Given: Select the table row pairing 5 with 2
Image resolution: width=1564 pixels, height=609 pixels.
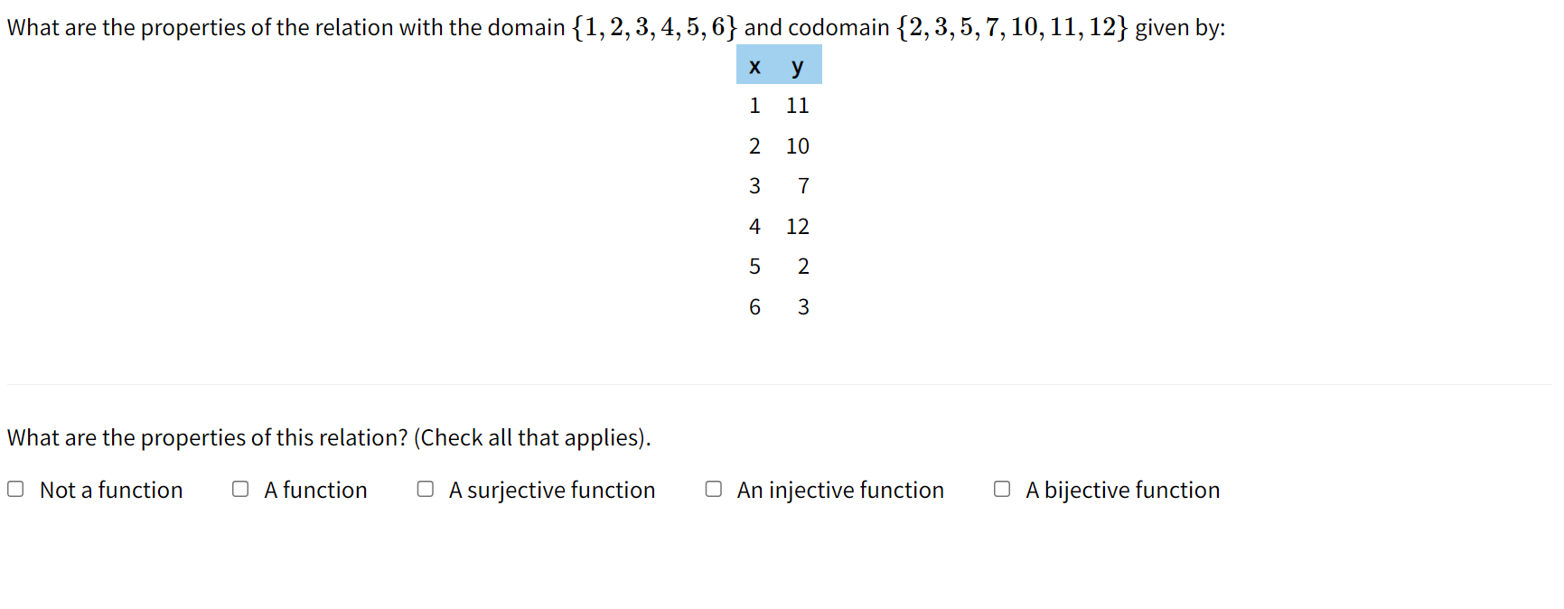Looking at the screenshot, I should click(x=777, y=267).
